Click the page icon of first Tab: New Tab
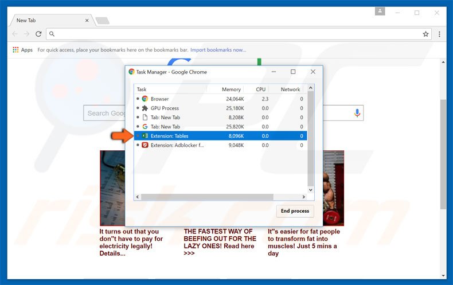The height and width of the screenshot is (285, 453). point(145,118)
